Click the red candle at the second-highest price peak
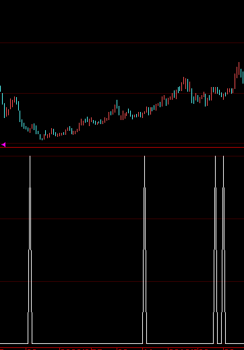 pos(184,80)
